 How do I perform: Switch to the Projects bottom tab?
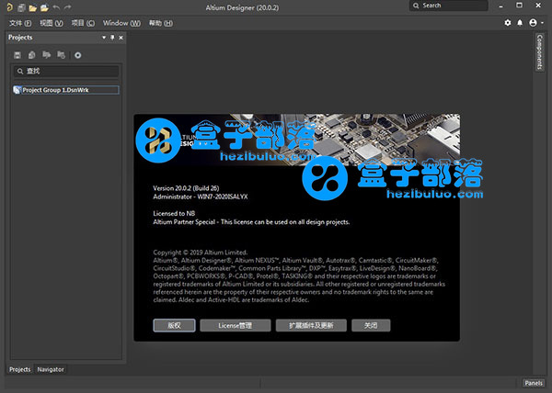(19, 369)
